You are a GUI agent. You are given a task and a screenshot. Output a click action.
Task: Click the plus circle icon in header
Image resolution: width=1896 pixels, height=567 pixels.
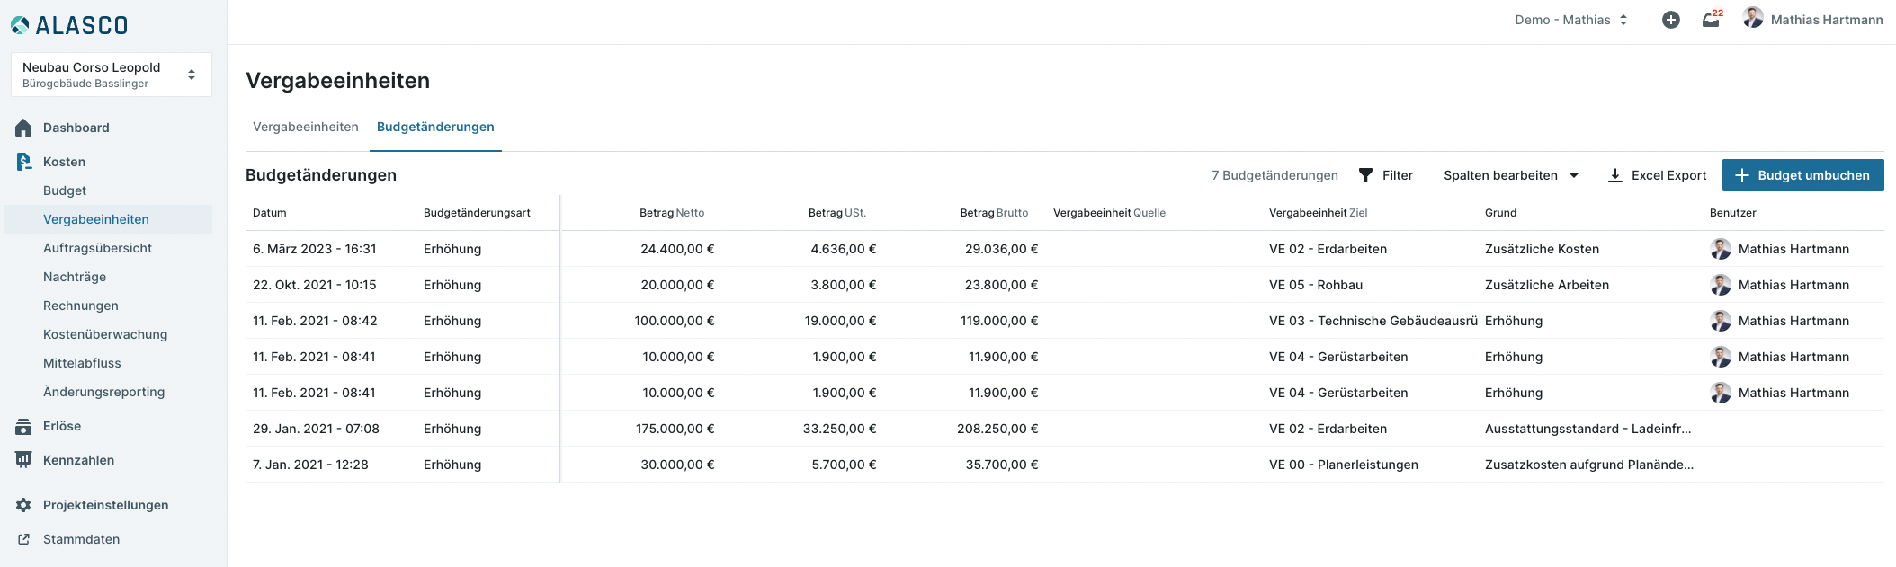click(1670, 20)
